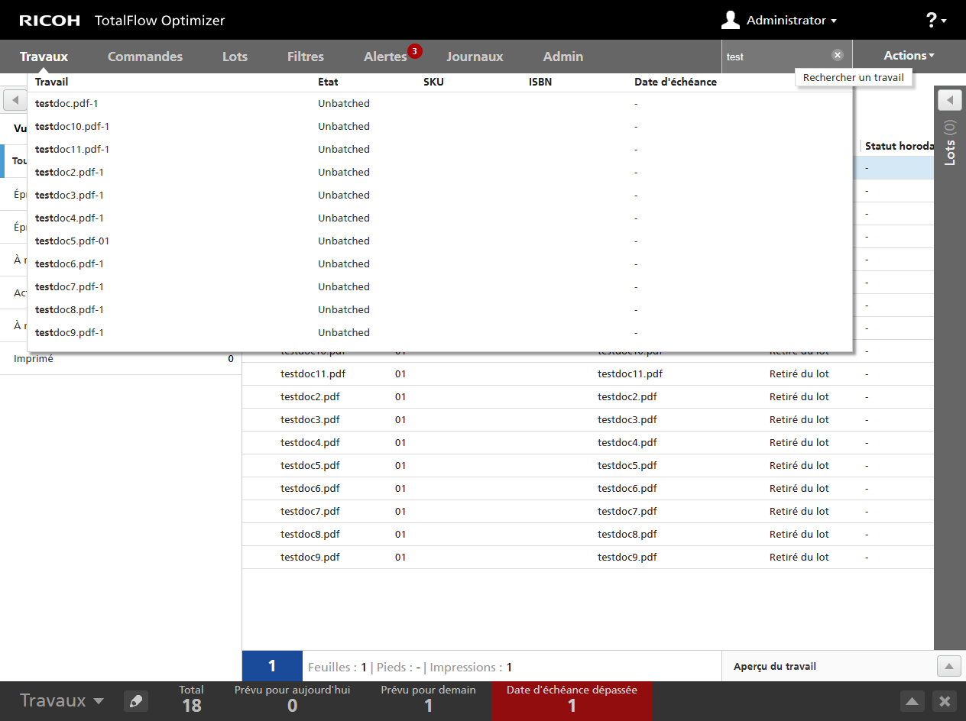Open the Actions dropdown menu
Image resolution: width=966 pixels, height=721 pixels.
pos(909,56)
